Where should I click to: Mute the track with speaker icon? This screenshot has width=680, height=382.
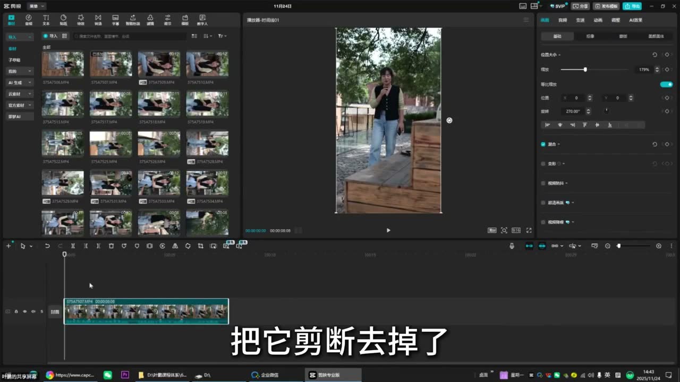tap(33, 311)
